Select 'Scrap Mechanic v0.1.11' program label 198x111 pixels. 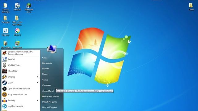(17, 95)
